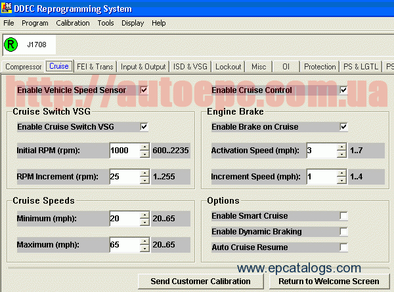Screen dimensions: 394x292
Task: Open the Help menu
Action: 158,23
